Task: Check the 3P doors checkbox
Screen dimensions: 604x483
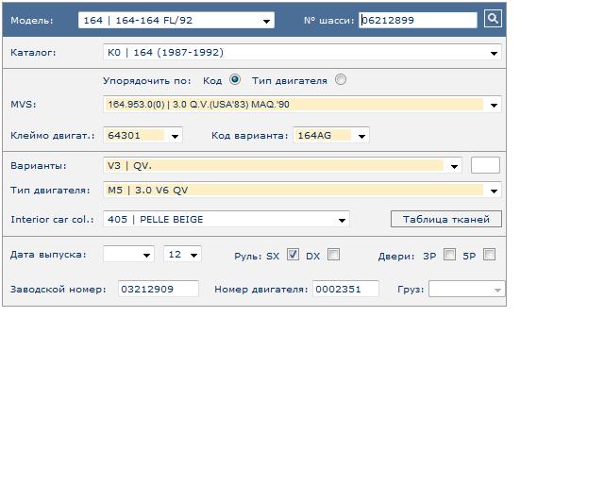Action: (x=449, y=254)
